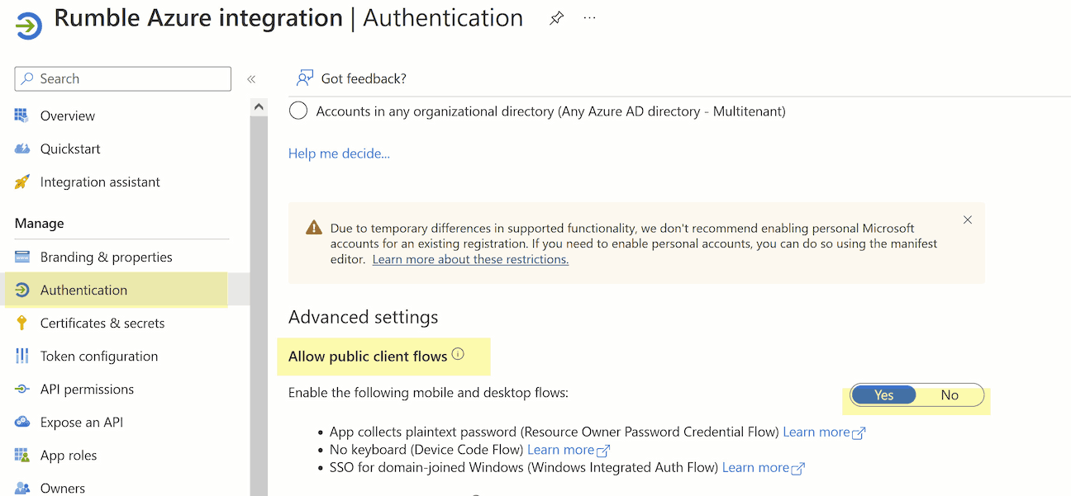The width and height of the screenshot is (1071, 496).
Task: Open App roles menu item
Action: click(69, 455)
